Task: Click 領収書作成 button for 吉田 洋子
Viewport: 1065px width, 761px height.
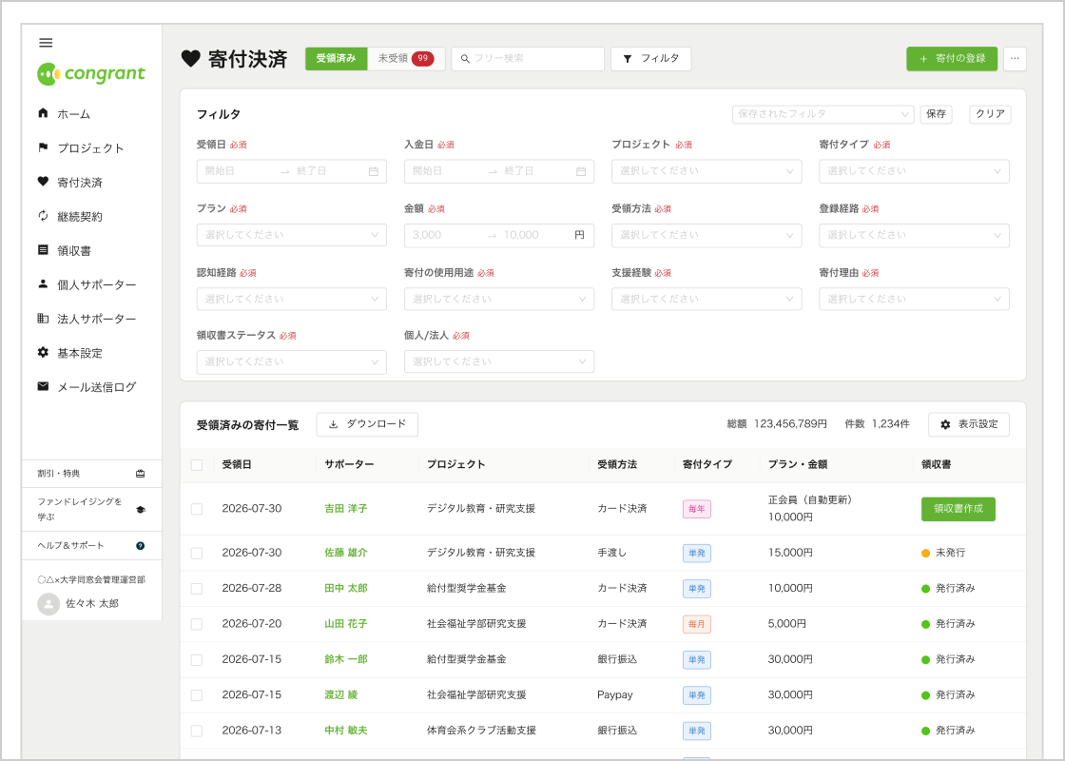Action: [958, 509]
